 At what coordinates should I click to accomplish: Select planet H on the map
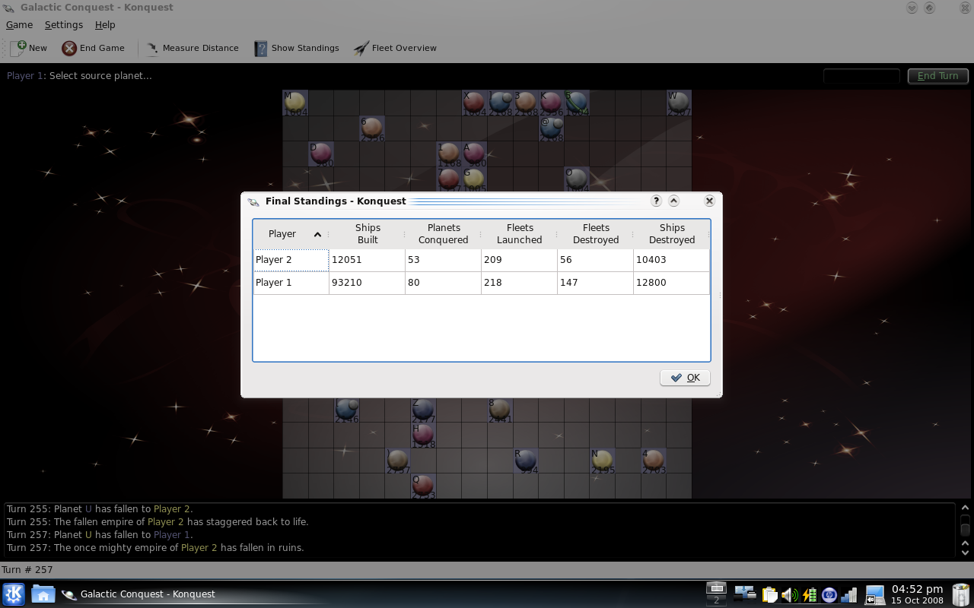pyautogui.click(x=423, y=435)
